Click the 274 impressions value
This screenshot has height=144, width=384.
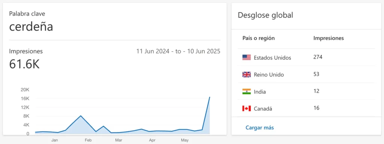(x=318, y=57)
